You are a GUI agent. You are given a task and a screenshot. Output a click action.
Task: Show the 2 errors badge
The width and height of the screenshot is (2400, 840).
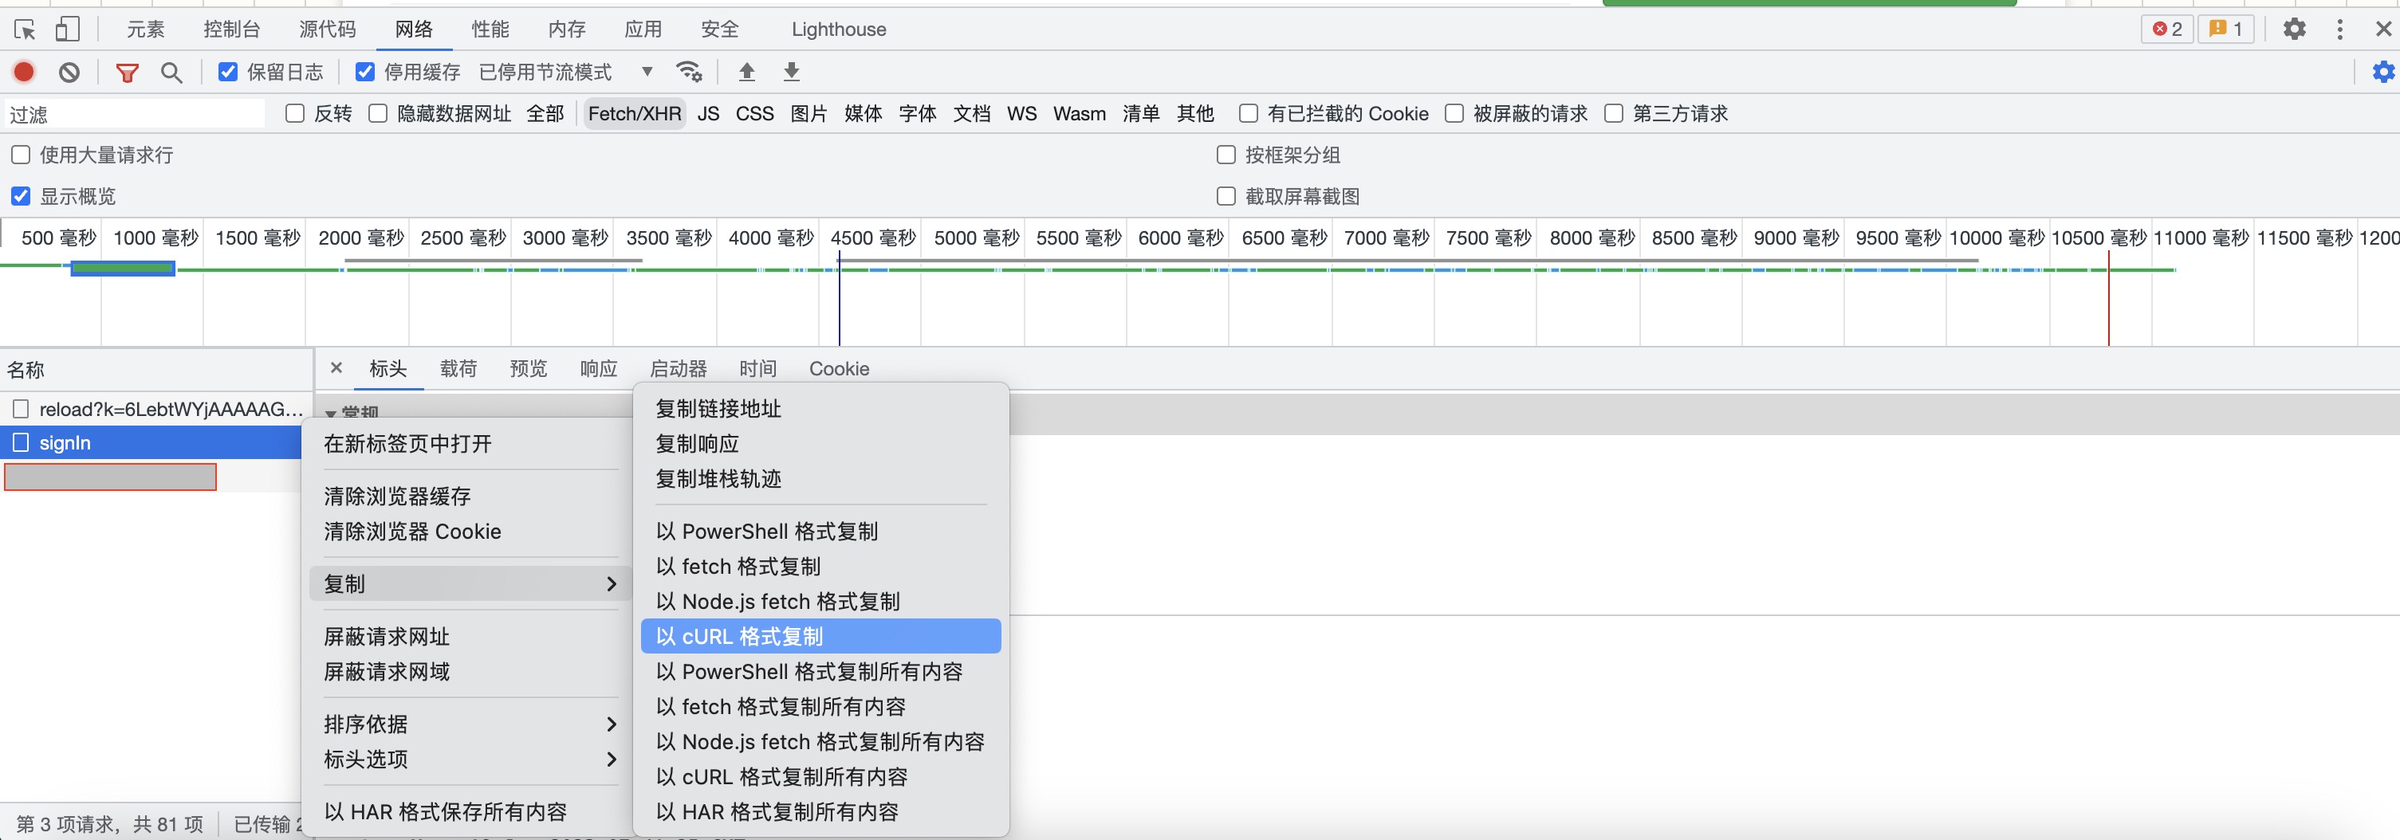(2167, 29)
